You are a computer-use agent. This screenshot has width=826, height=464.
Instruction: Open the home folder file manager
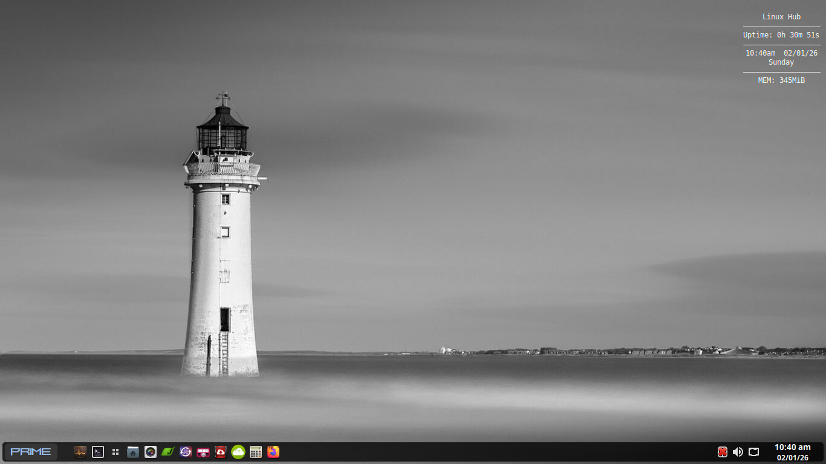click(133, 452)
